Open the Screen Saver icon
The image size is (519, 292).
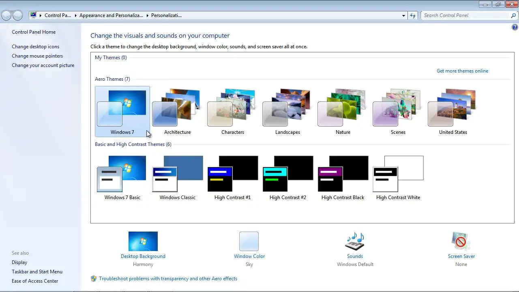click(461, 241)
